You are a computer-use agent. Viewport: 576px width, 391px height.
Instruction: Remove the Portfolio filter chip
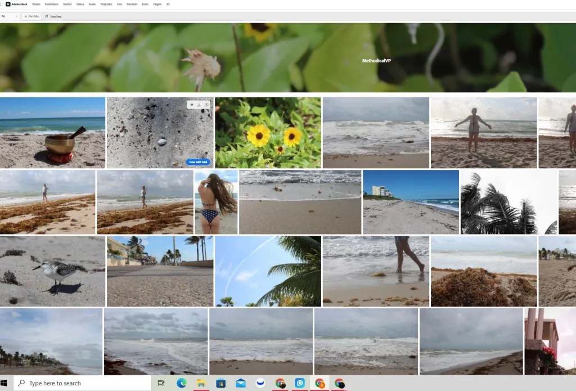pyautogui.click(x=26, y=16)
